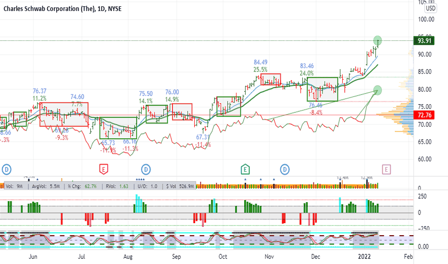Click the 2022 label on time axis

[x=364, y=257]
